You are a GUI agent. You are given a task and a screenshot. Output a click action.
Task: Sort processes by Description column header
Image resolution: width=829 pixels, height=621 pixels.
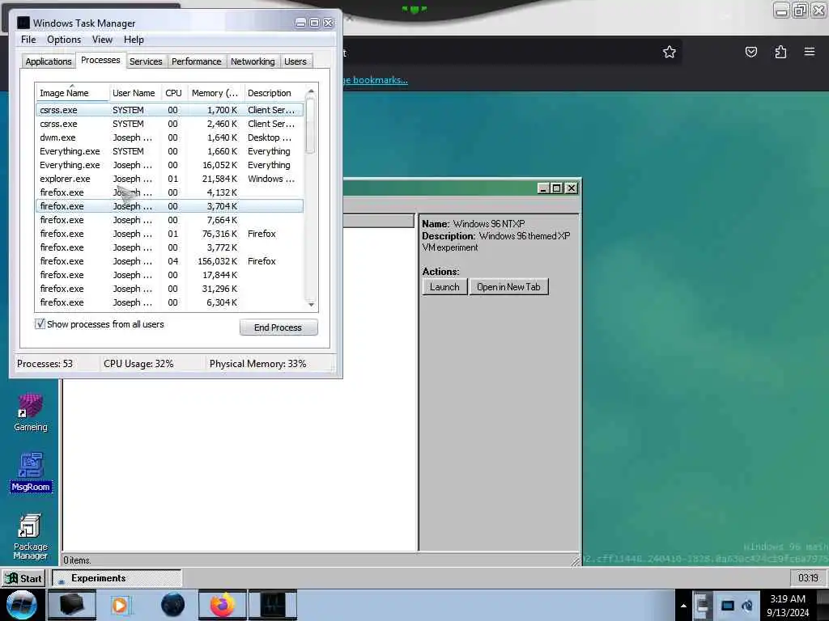[273, 93]
